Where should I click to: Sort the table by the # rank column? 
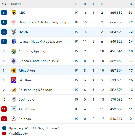[4, 4]
